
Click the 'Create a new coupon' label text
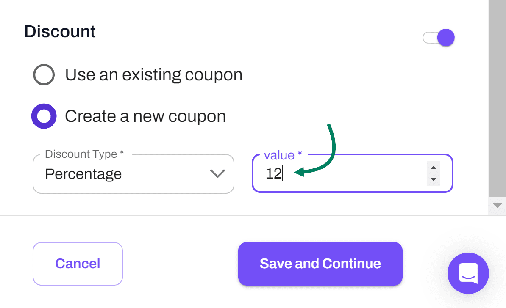click(145, 116)
